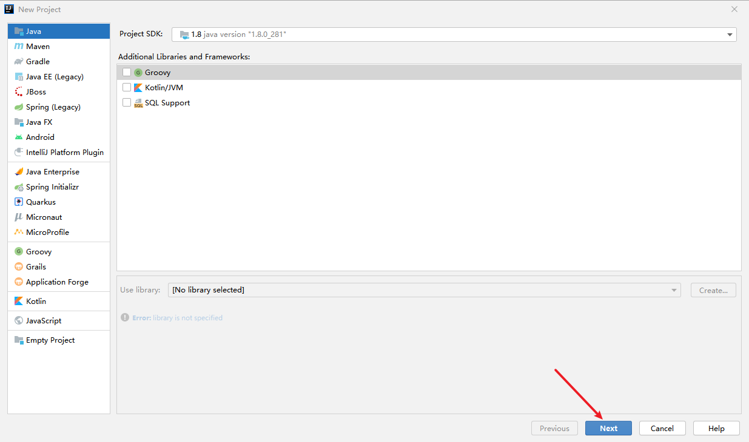Click the Create... library button
This screenshot has height=442, width=749.
click(x=713, y=290)
